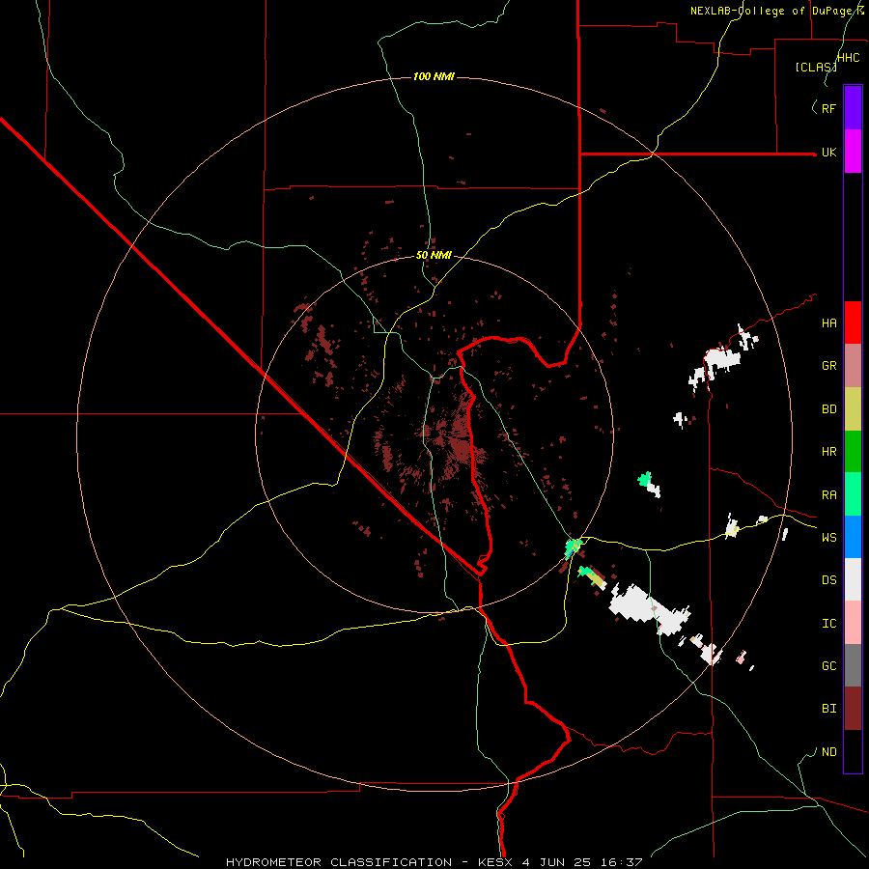Click the "HR" legend label
The height and width of the screenshot is (869, 869).
coord(828,452)
